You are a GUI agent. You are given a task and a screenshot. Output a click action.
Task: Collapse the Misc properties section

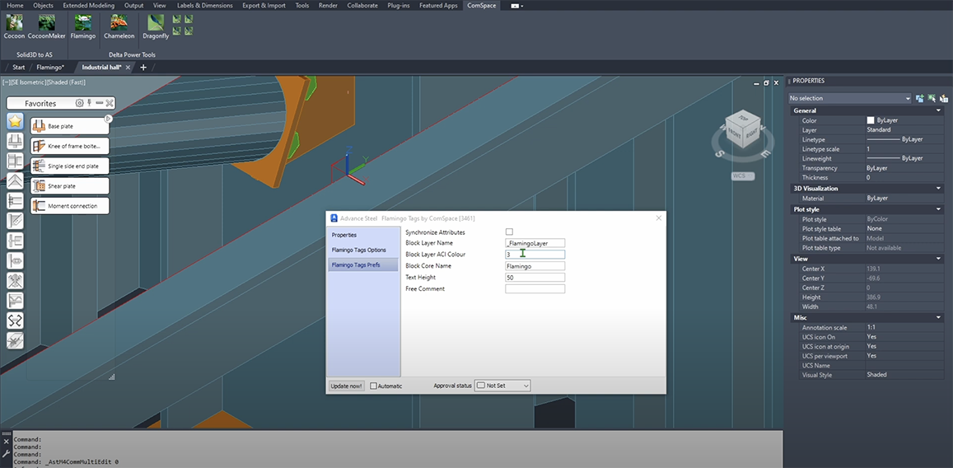click(x=939, y=317)
